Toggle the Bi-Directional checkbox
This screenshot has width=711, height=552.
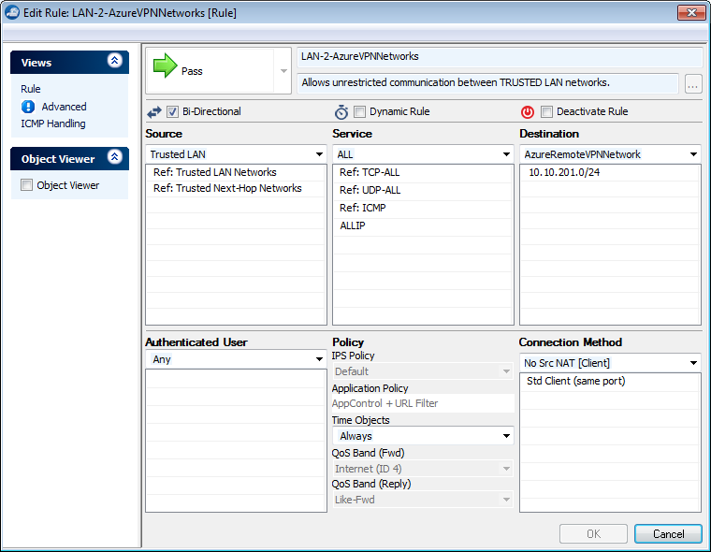pyautogui.click(x=172, y=111)
